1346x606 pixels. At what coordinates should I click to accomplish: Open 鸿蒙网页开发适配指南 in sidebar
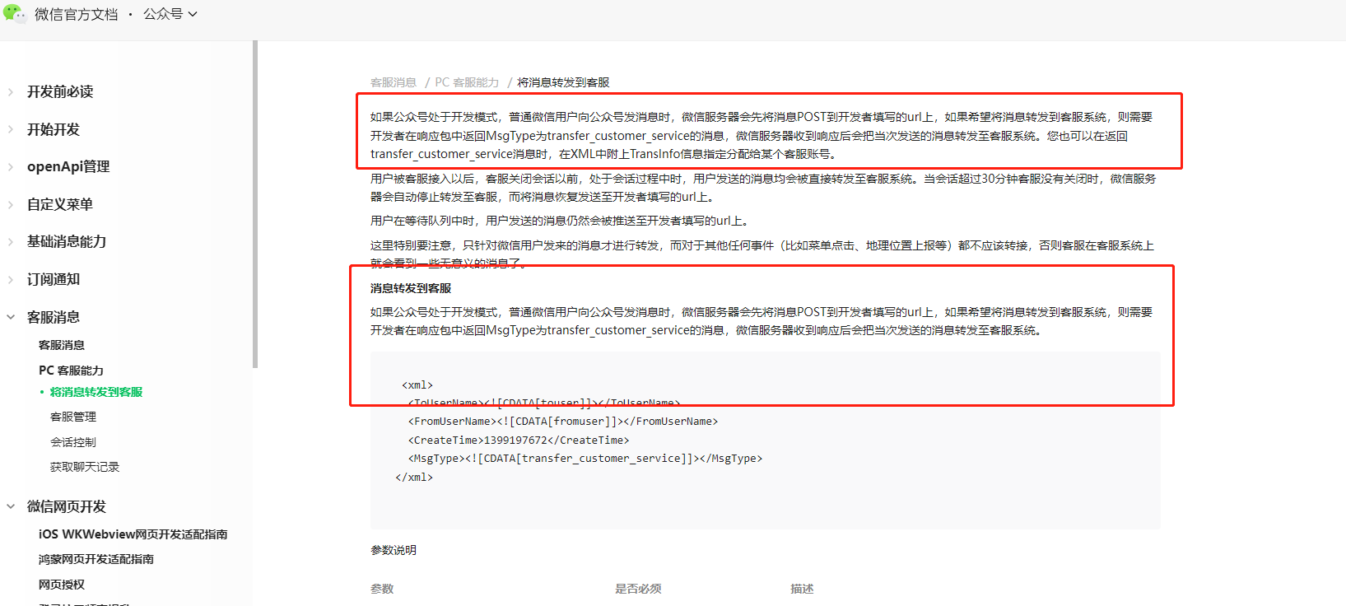(96, 559)
